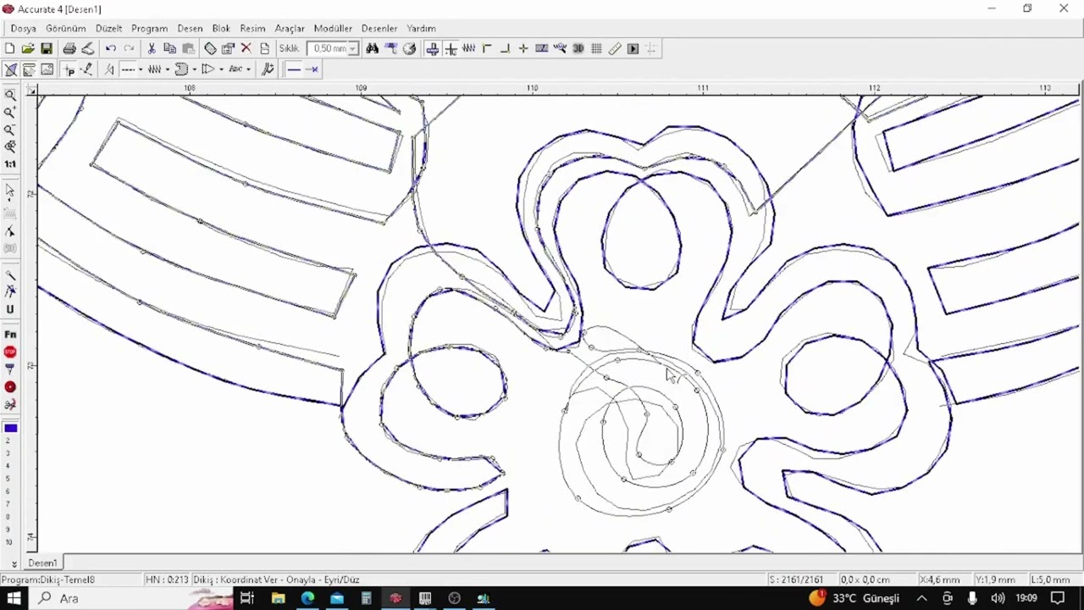
Task: Select color slot number 5
Action: (x=8, y=478)
